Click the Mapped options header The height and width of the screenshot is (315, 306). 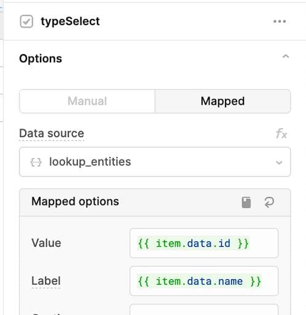75,201
